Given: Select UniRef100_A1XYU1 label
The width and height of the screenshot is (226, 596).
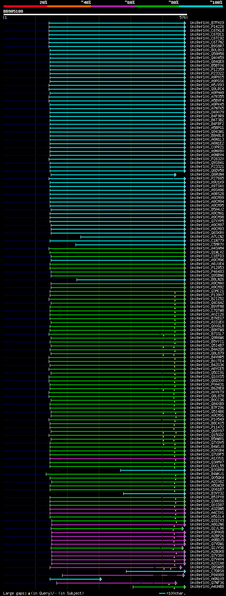Looking at the screenshot, I should 207,458.
